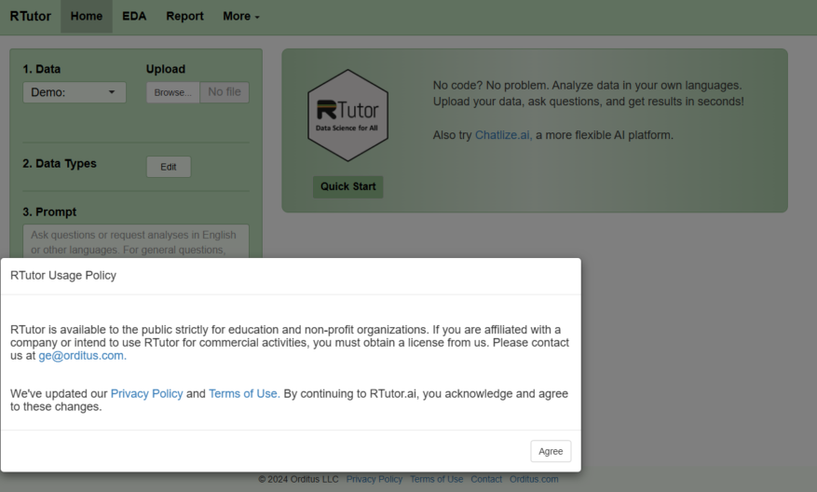Viewport: 817px width, 492px height.
Task: Click the '2. Data Types' heading
Action: click(60, 164)
